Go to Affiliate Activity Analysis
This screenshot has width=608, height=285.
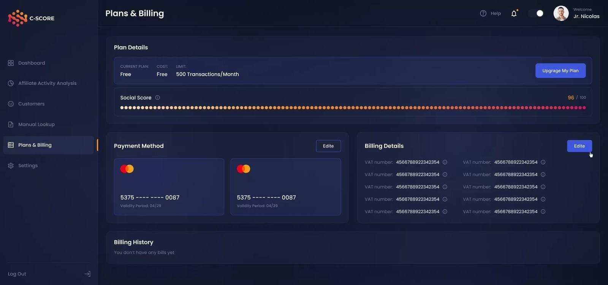tap(48, 83)
